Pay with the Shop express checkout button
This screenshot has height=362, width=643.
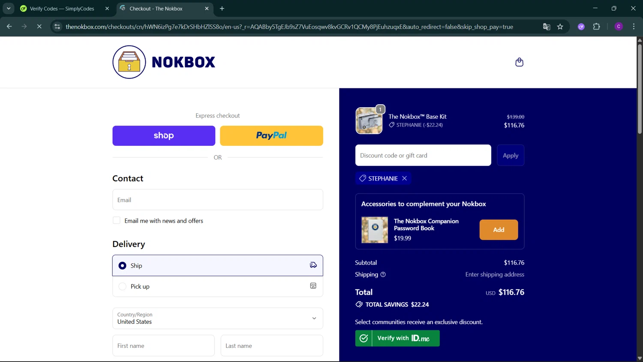click(164, 136)
